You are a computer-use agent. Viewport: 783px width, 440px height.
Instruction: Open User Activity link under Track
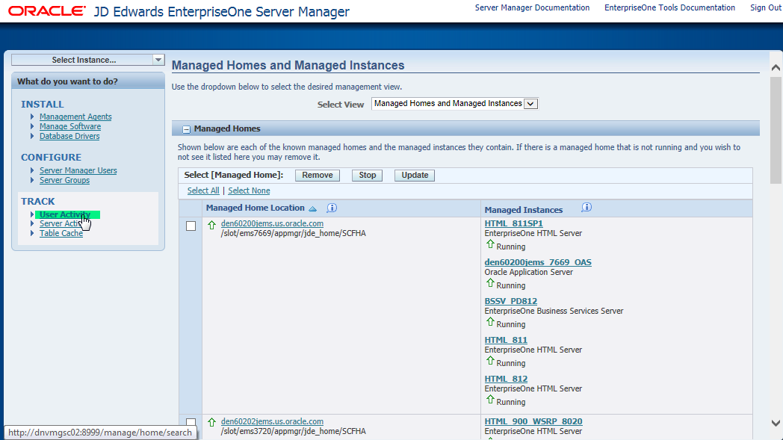click(x=65, y=214)
